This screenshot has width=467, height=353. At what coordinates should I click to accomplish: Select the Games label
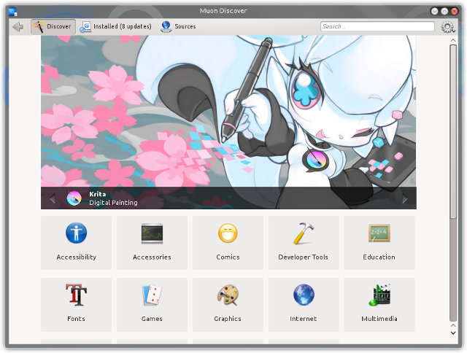[x=152, y=319]
